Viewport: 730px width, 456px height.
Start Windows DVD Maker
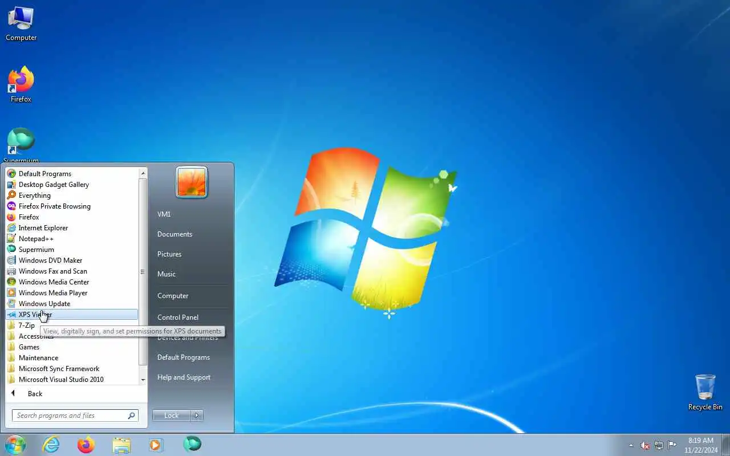72,260
